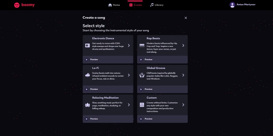Play the Electronic Dance preview
Viewport: 273px width, 136px height.
87,60
